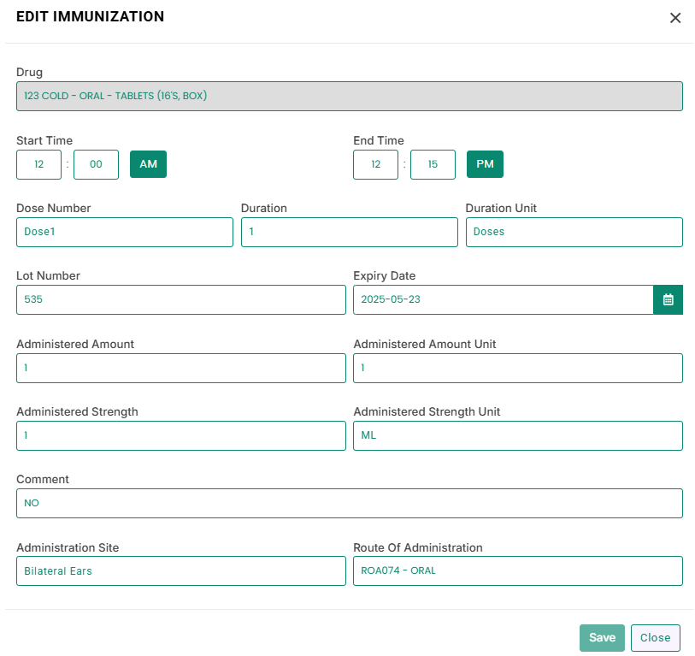Close the Edit Immunization dialog with X
This screenshot has height=656, width=695.
click(x=675, y=18)
